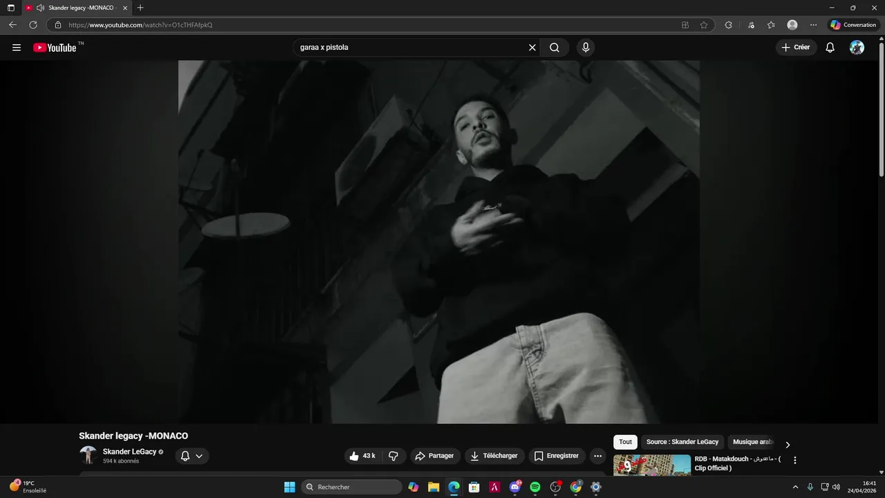The image size is (885, 498).
Task: Toggle Copilot Conversation pane
Action: pyautogui.click(x=854, y=25)
